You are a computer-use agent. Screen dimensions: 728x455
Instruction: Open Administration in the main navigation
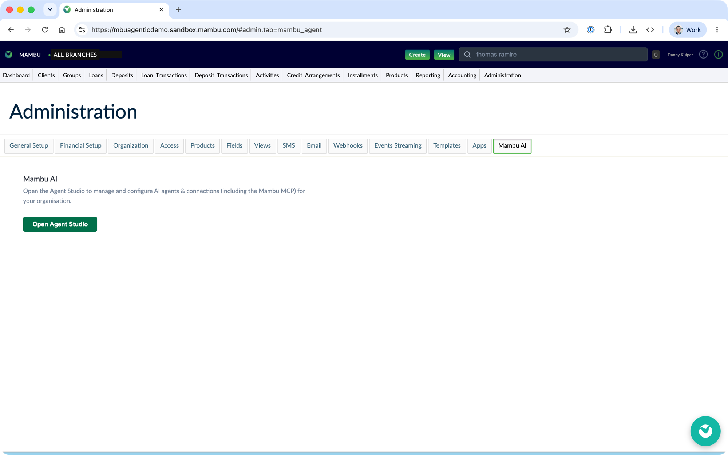coord(502,75)
